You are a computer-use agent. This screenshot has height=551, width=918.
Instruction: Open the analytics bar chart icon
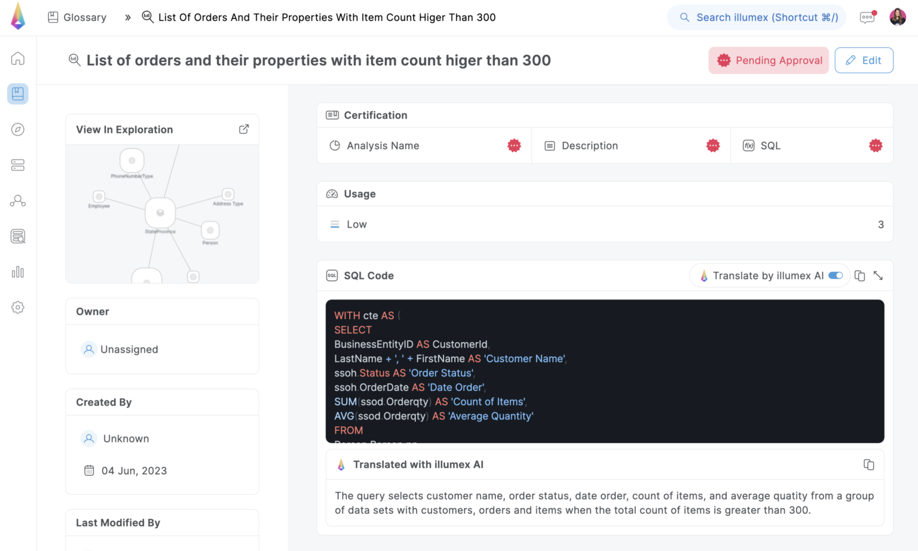pos(18,272)
